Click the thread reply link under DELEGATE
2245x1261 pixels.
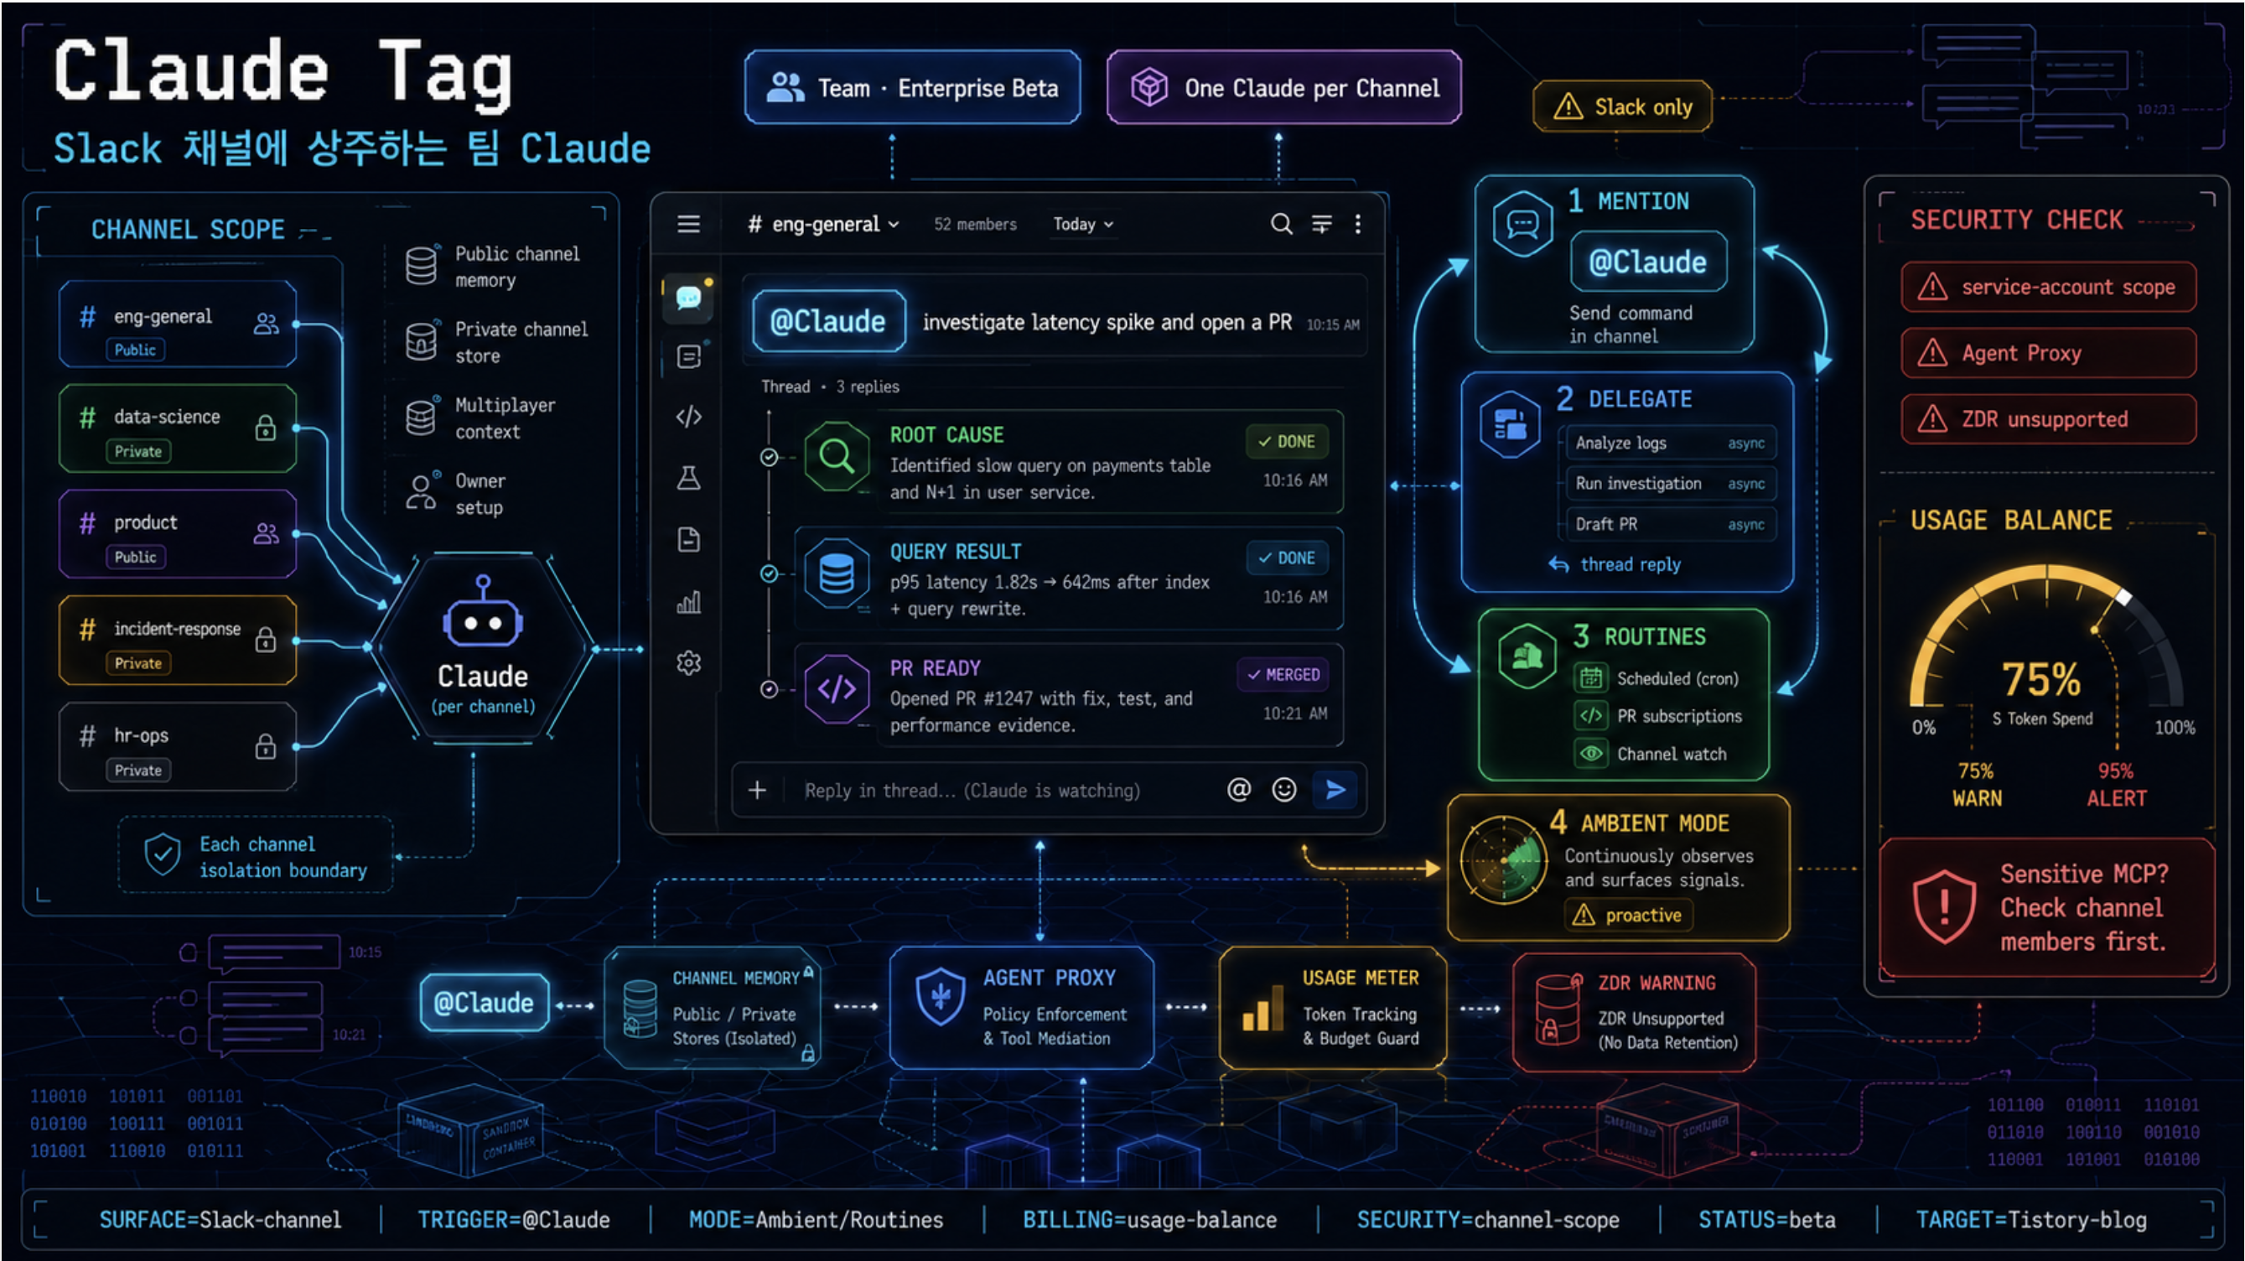click(1614, 565)
